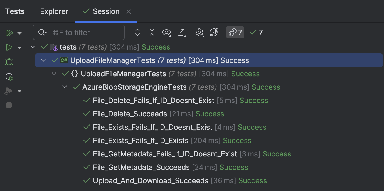Click the search filter field
Screen dimensions: 384x191
(79, 32)
